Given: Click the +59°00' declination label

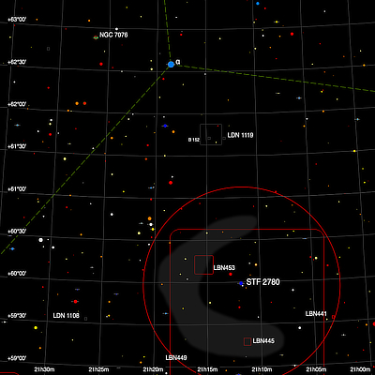Looking at the screenshot, I should coord(17,358).
